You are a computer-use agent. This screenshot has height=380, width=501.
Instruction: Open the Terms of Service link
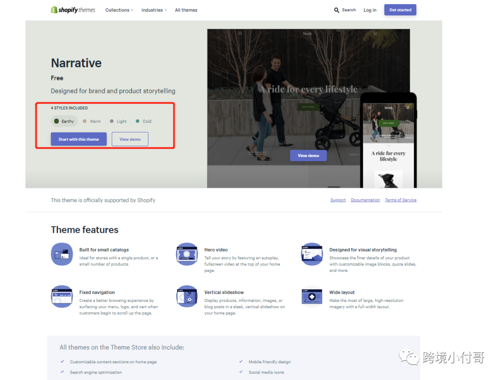click(x=401, y=200)
